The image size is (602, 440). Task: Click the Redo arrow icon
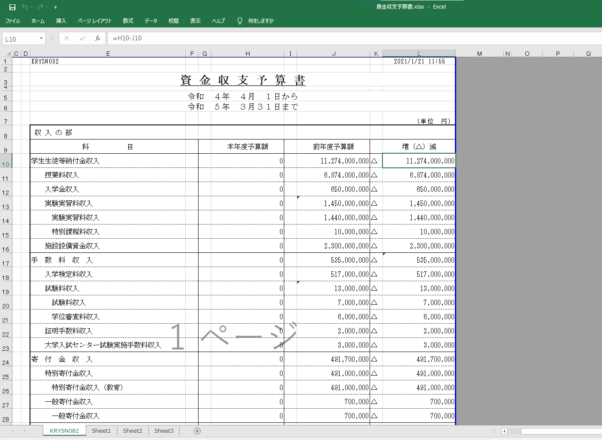tap(40, 7)
